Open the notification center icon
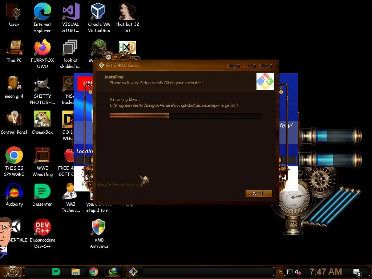The width and height of the screenshot is (372, 279). [357, 272]
